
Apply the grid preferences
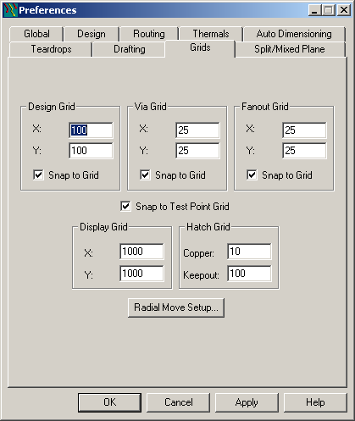click(x=247, y=402)
